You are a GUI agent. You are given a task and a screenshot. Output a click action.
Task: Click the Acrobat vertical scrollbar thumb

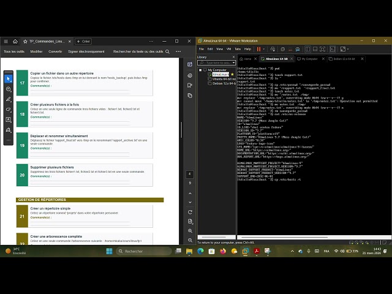click(181, 130)
